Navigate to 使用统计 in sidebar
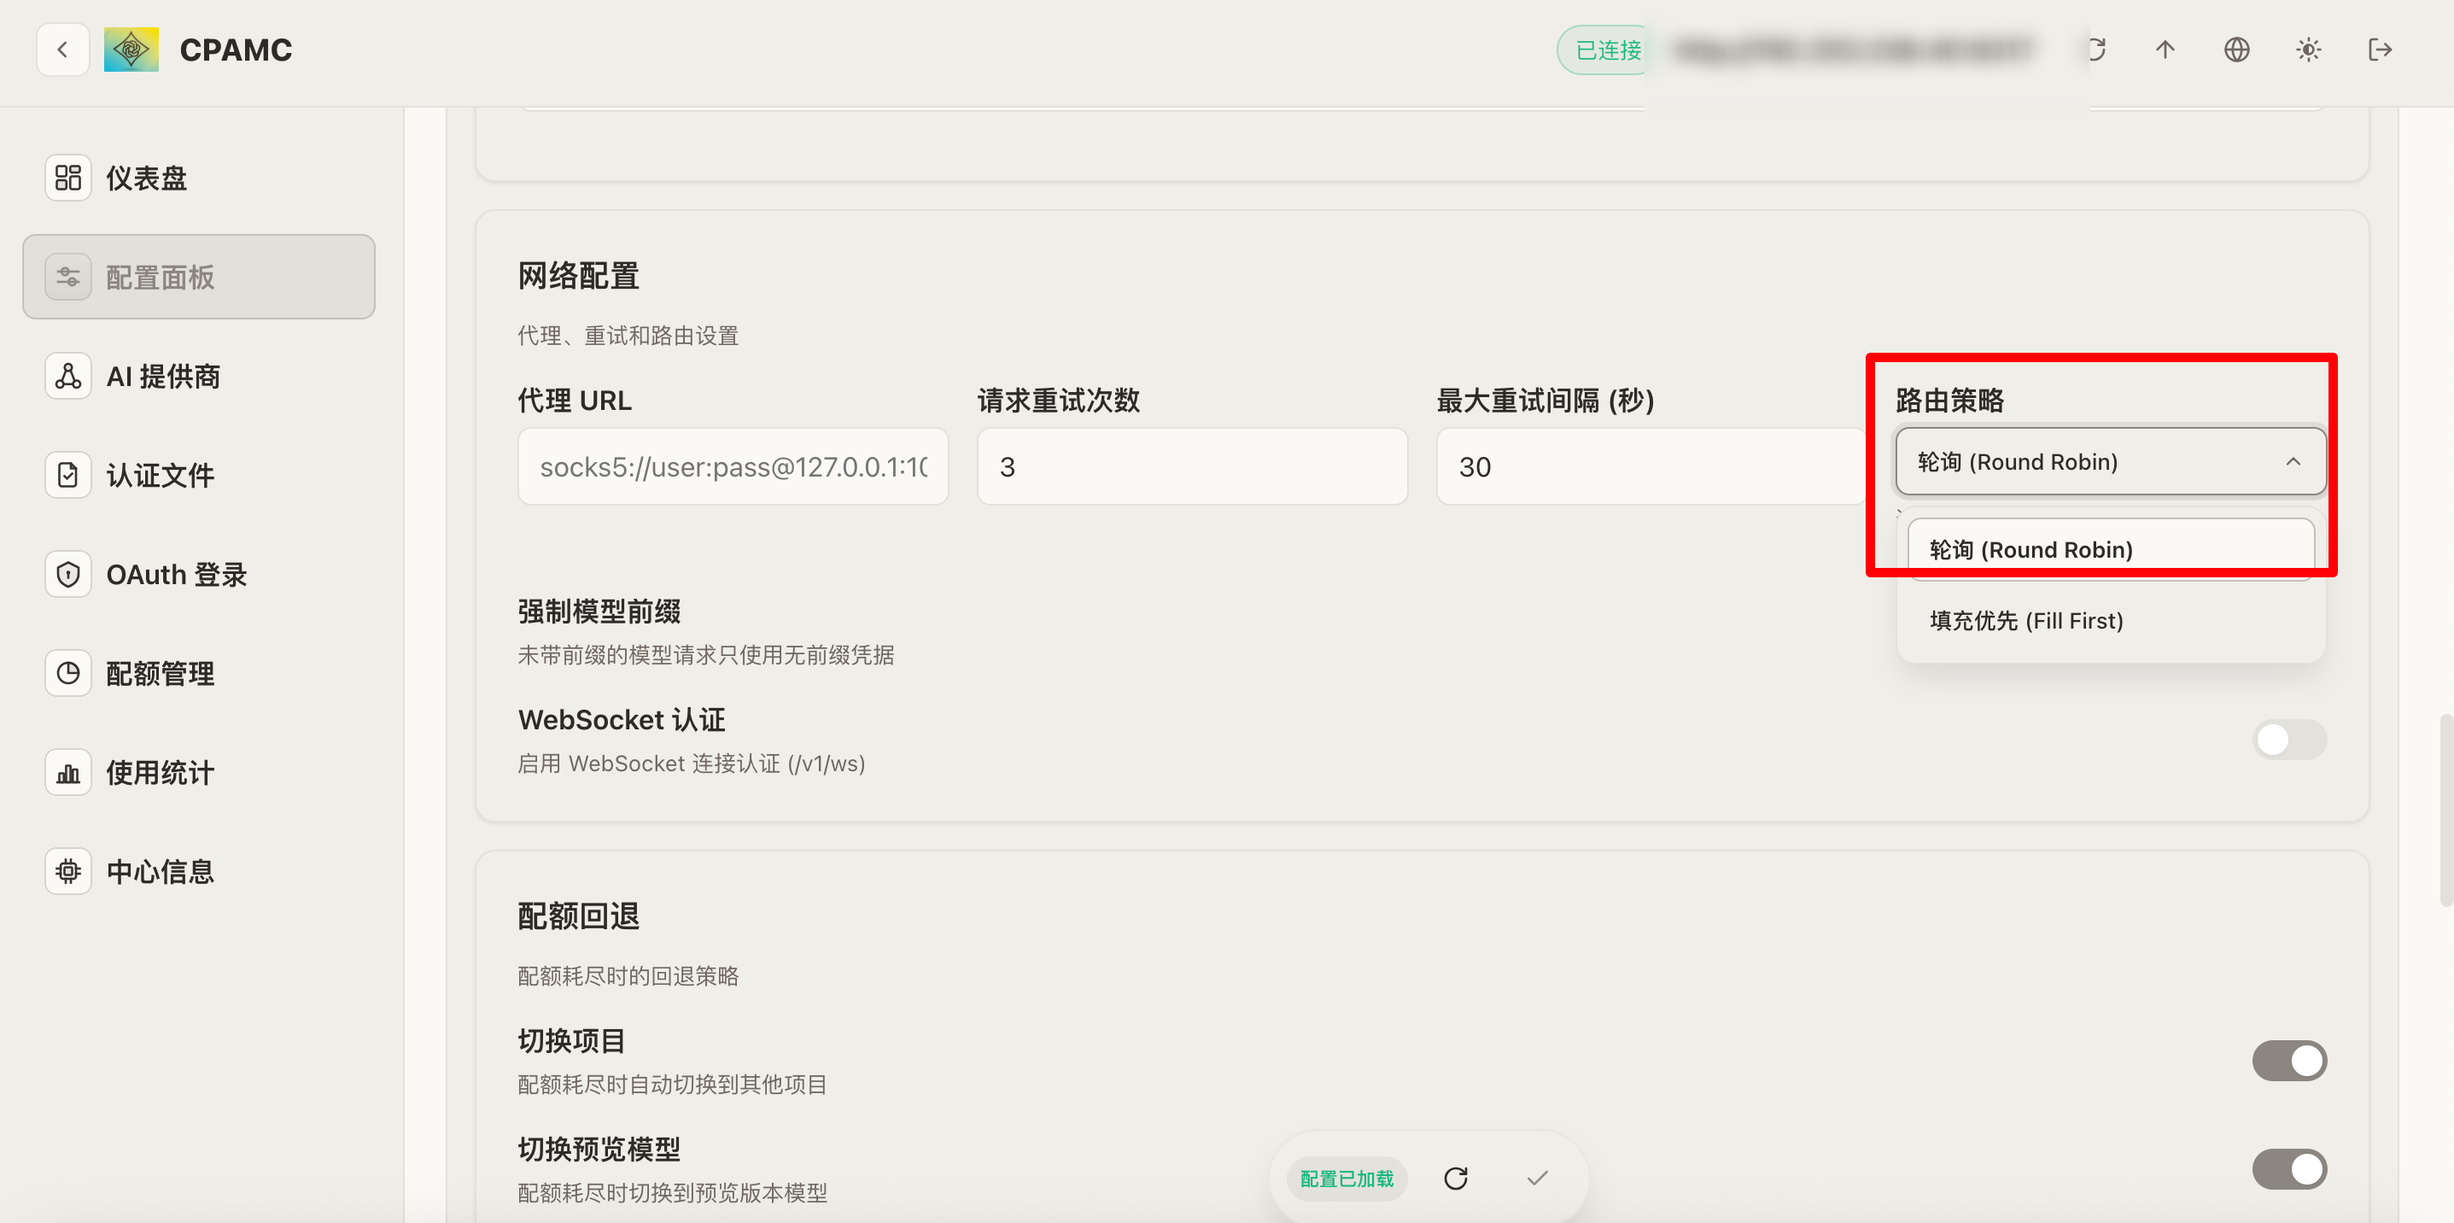Viewport: 2454px width, 1223px height. 160,772
